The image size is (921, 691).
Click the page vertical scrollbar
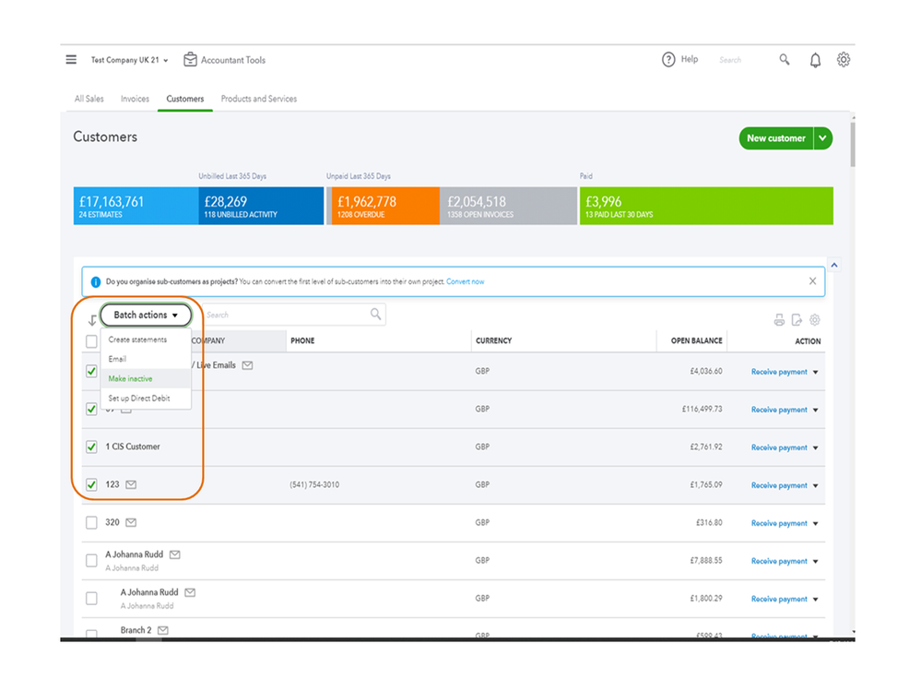click(x=852, y=143)
